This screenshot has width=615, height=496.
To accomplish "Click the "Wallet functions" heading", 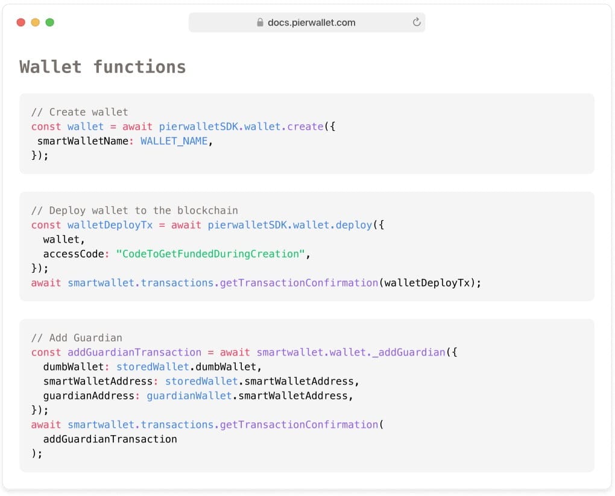I will [x=102, y=66].
